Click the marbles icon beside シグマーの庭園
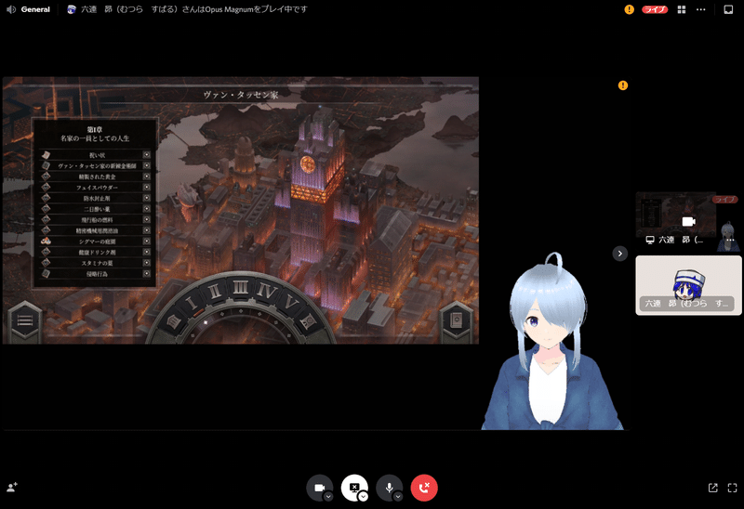This screenshot has width=744, height=509. [46, 241]
